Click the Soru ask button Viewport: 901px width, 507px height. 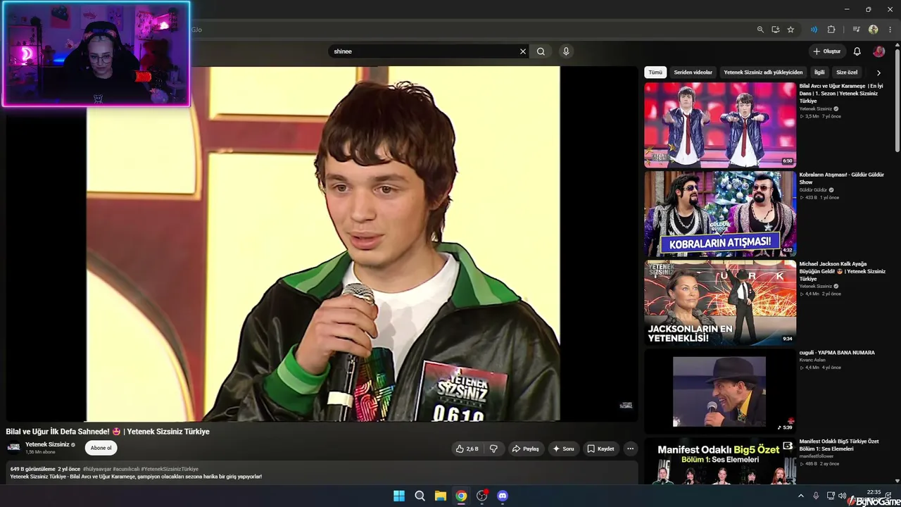(x=563, y=449)
